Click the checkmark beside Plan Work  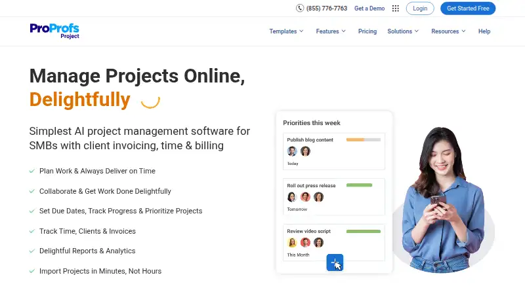pos(32,171)
